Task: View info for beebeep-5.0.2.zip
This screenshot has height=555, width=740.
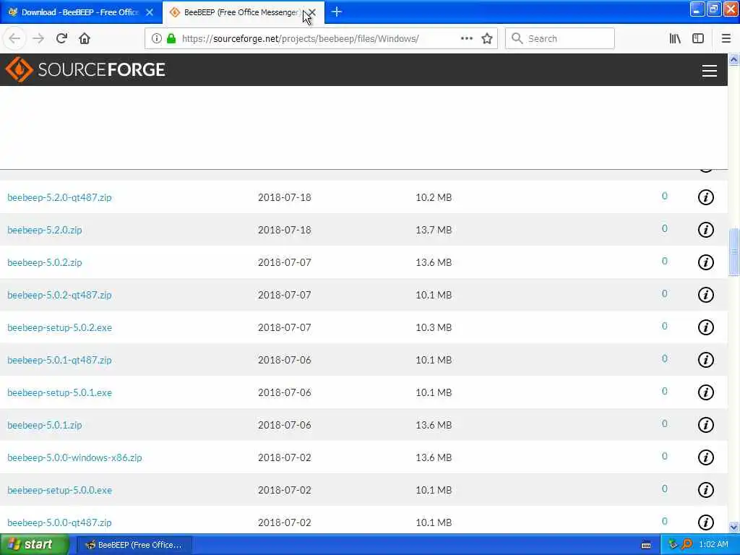Action: (x=705, y=262)
